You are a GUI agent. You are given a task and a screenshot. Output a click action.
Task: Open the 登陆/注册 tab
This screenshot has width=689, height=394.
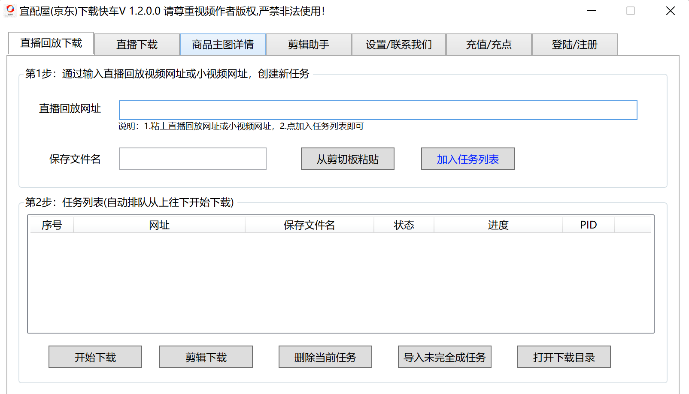click(575, 45)
